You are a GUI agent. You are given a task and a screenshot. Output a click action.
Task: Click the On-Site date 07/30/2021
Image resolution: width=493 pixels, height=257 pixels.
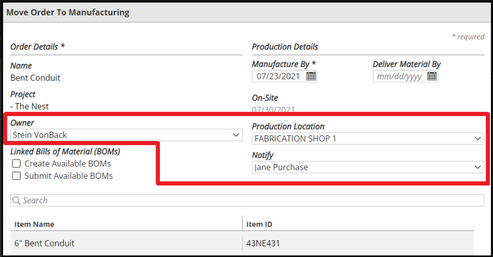click(273, 109)
